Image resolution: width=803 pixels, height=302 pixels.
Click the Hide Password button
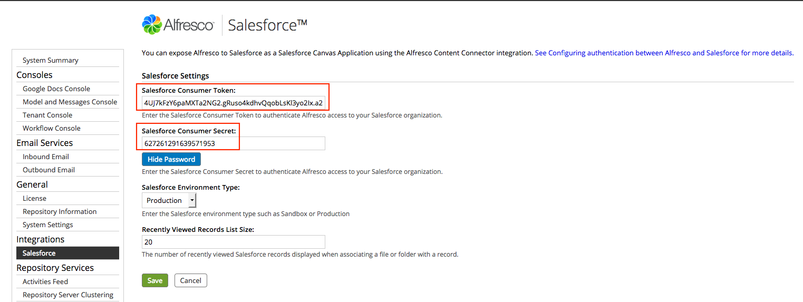[171, 159]
